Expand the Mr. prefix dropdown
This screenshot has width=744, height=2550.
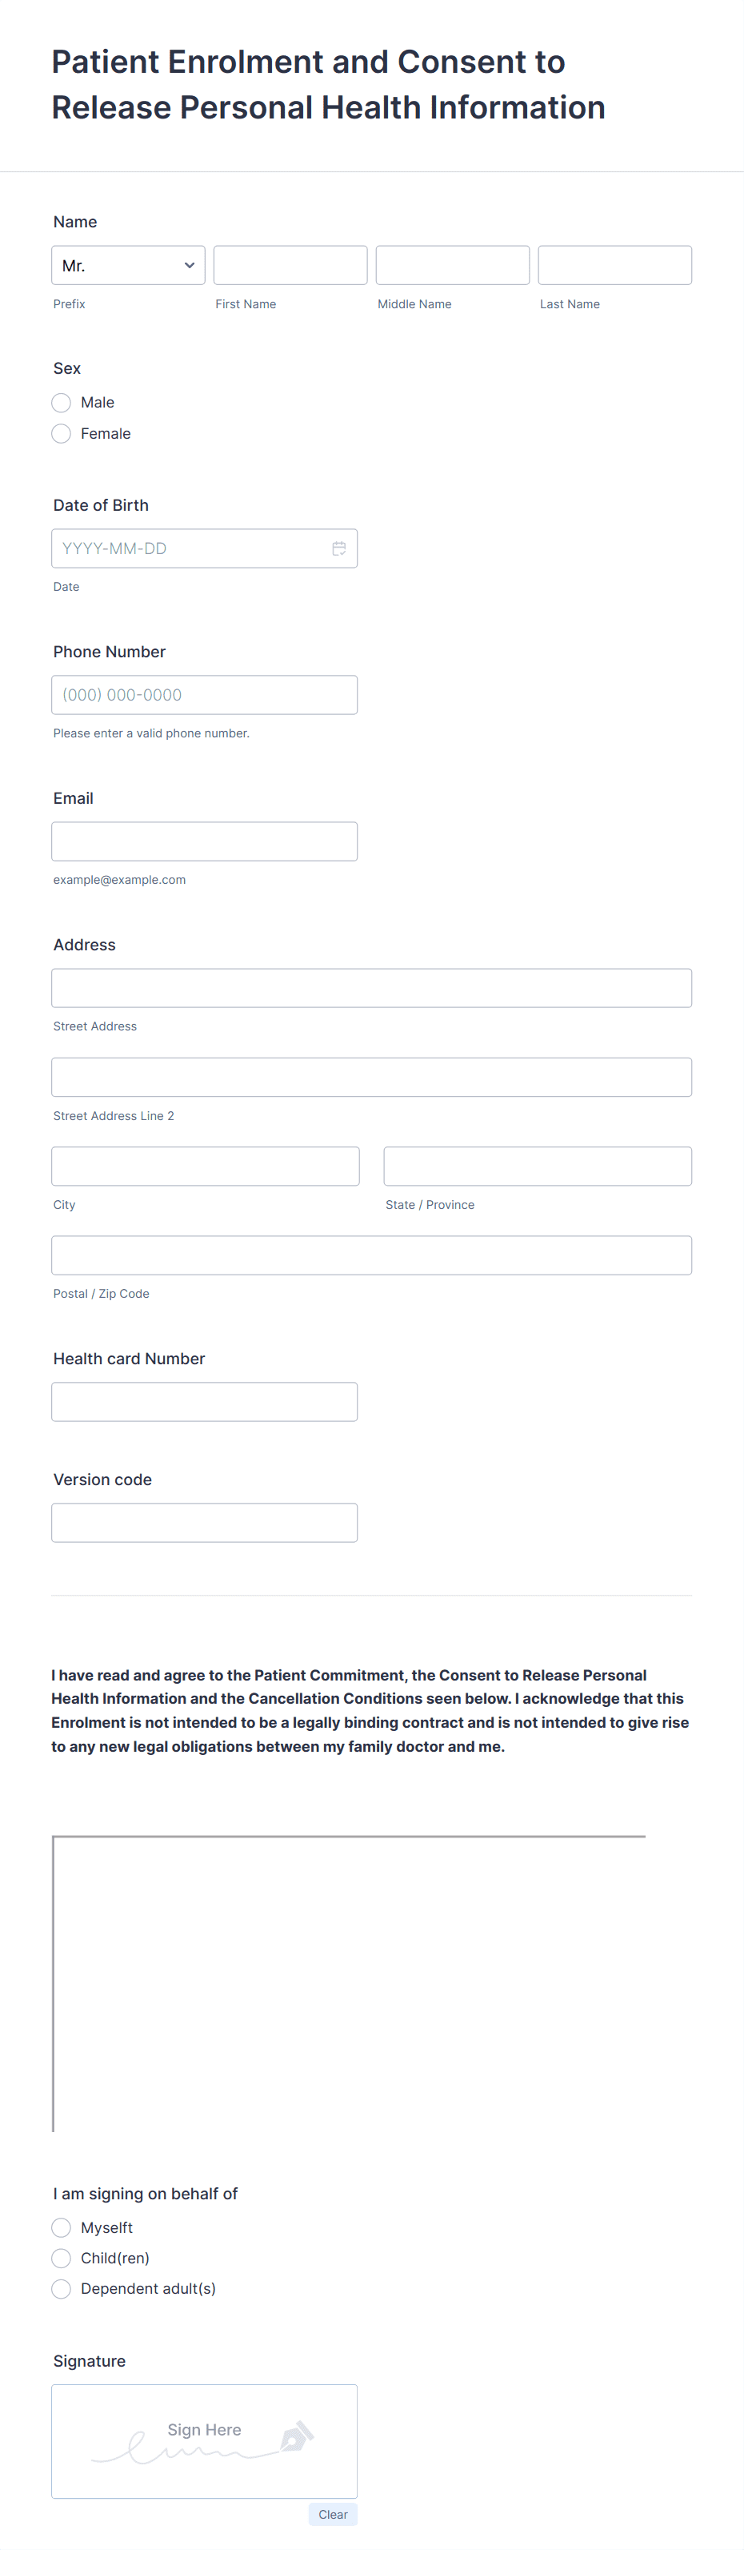coord(129,265)
